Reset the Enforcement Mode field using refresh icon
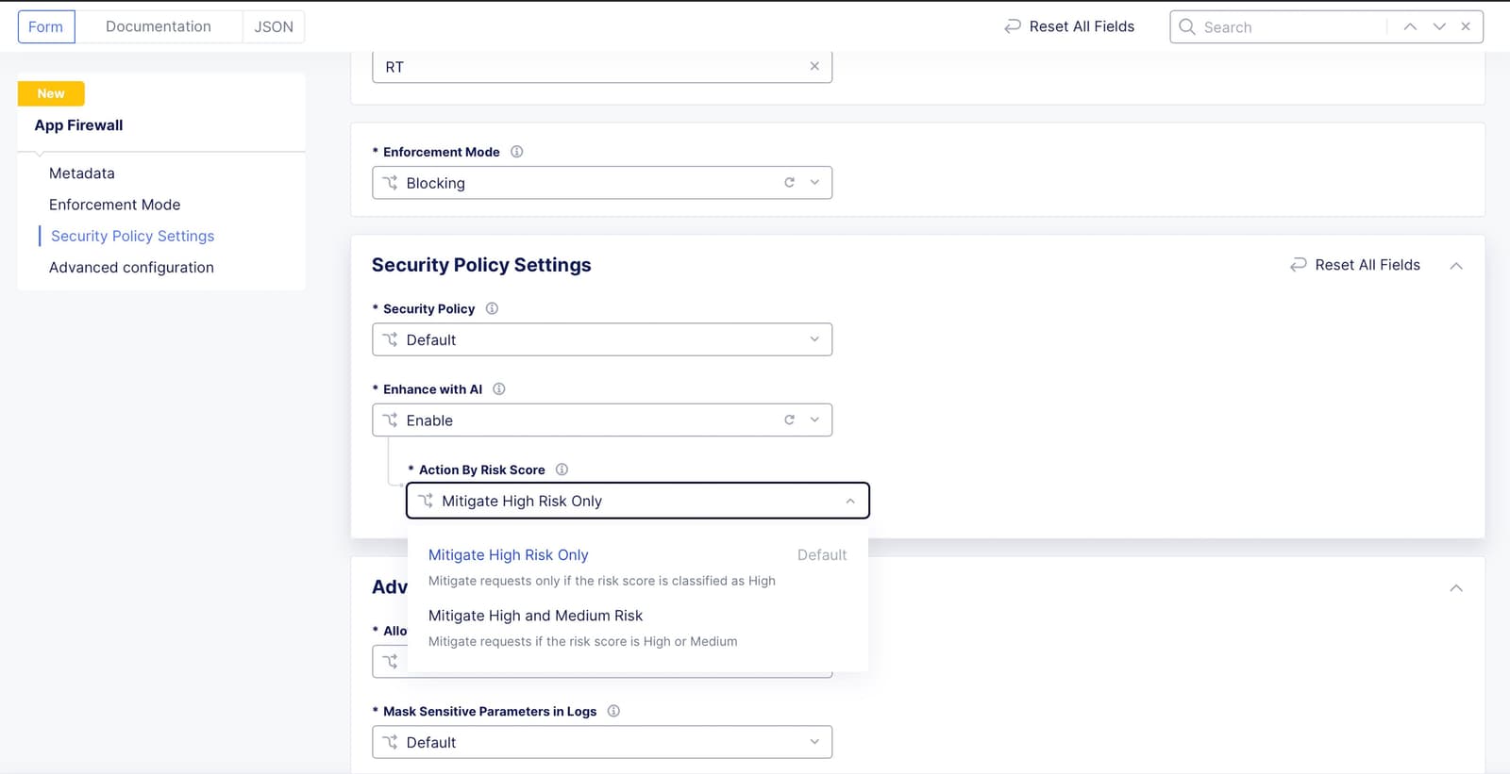 point(789,183)
